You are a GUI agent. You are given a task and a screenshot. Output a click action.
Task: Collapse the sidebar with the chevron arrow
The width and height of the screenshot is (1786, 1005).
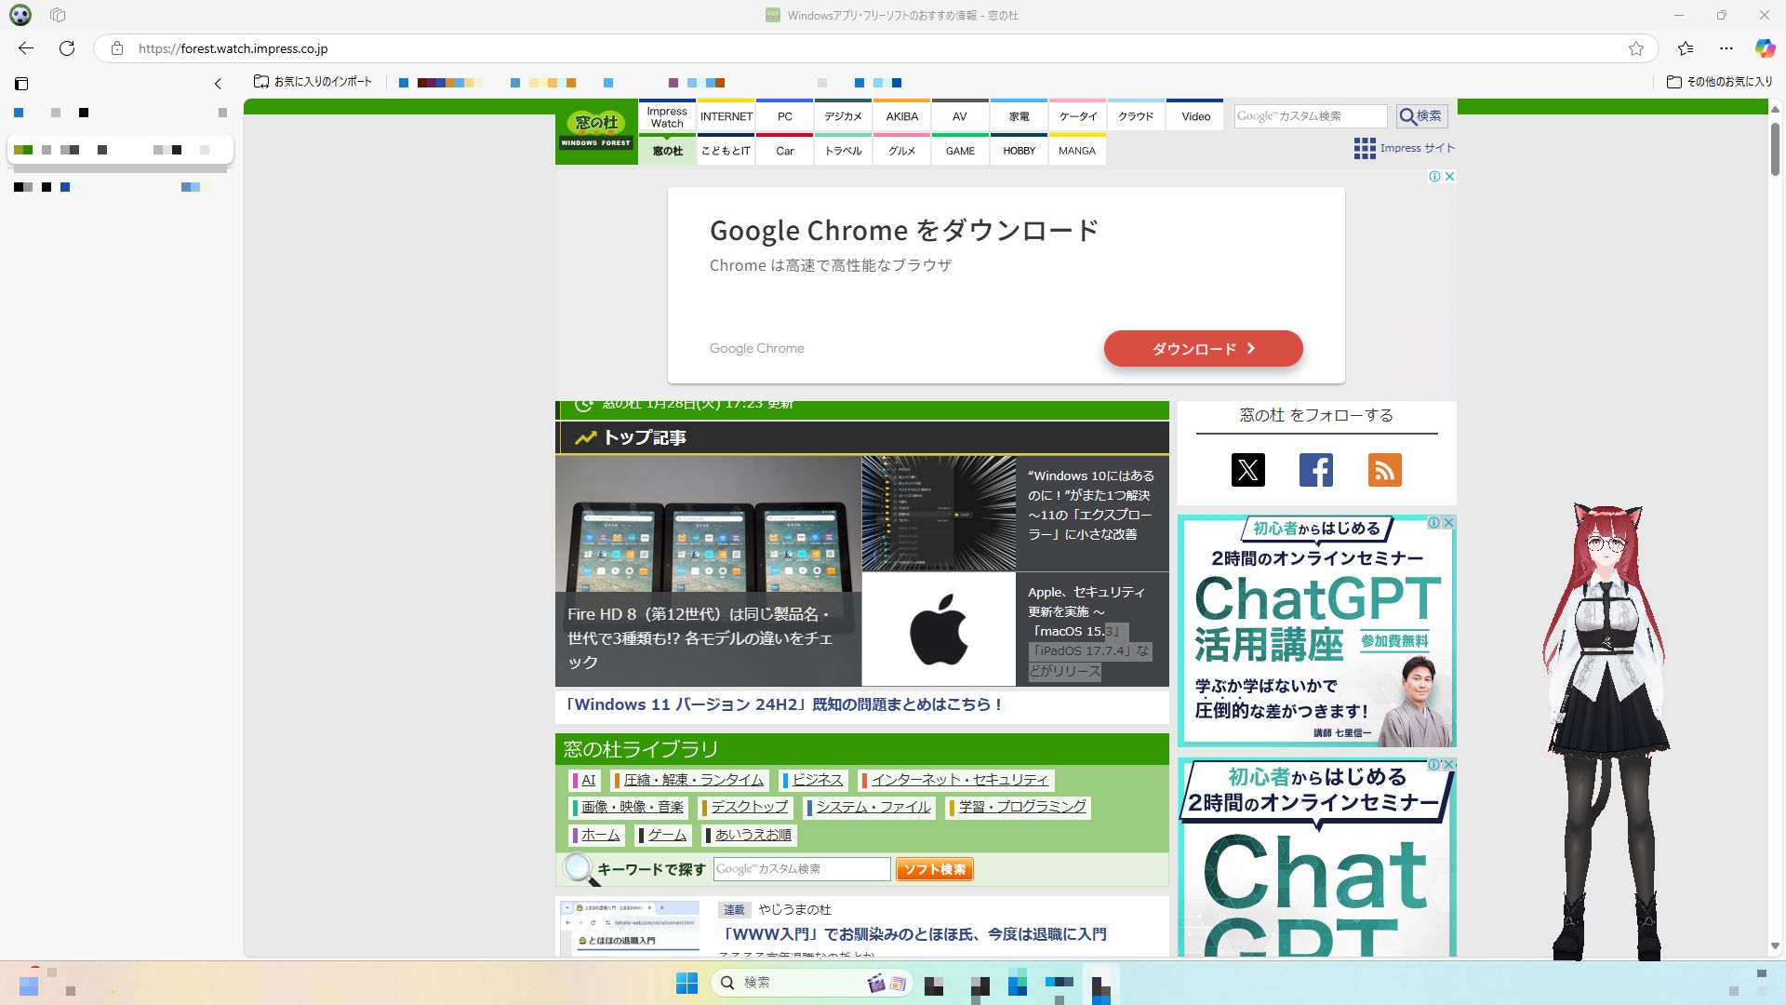[x=218, y=84]
